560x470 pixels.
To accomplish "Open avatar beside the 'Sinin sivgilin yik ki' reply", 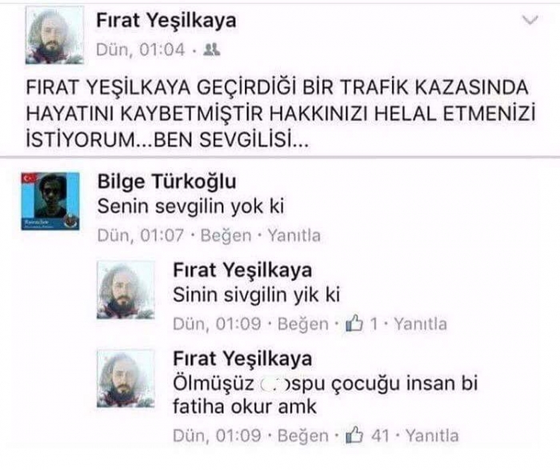I will 126,290.
